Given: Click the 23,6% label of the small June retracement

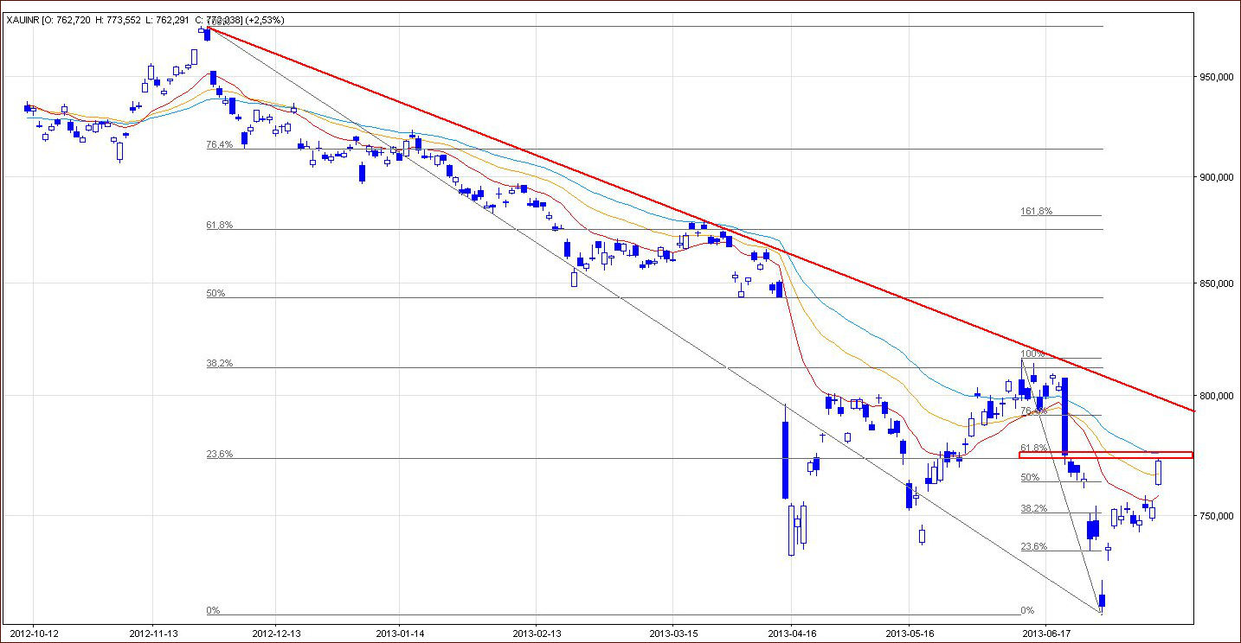Looking at the screenshot, I should [x=1035, y=546].
